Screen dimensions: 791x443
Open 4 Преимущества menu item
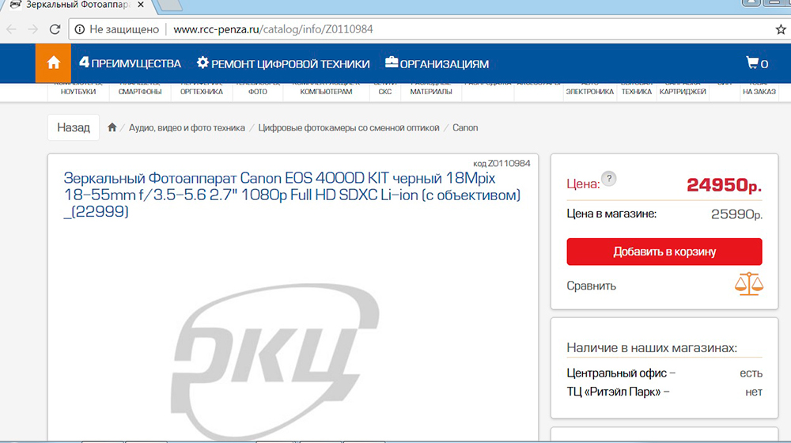(x=131, y=63)
